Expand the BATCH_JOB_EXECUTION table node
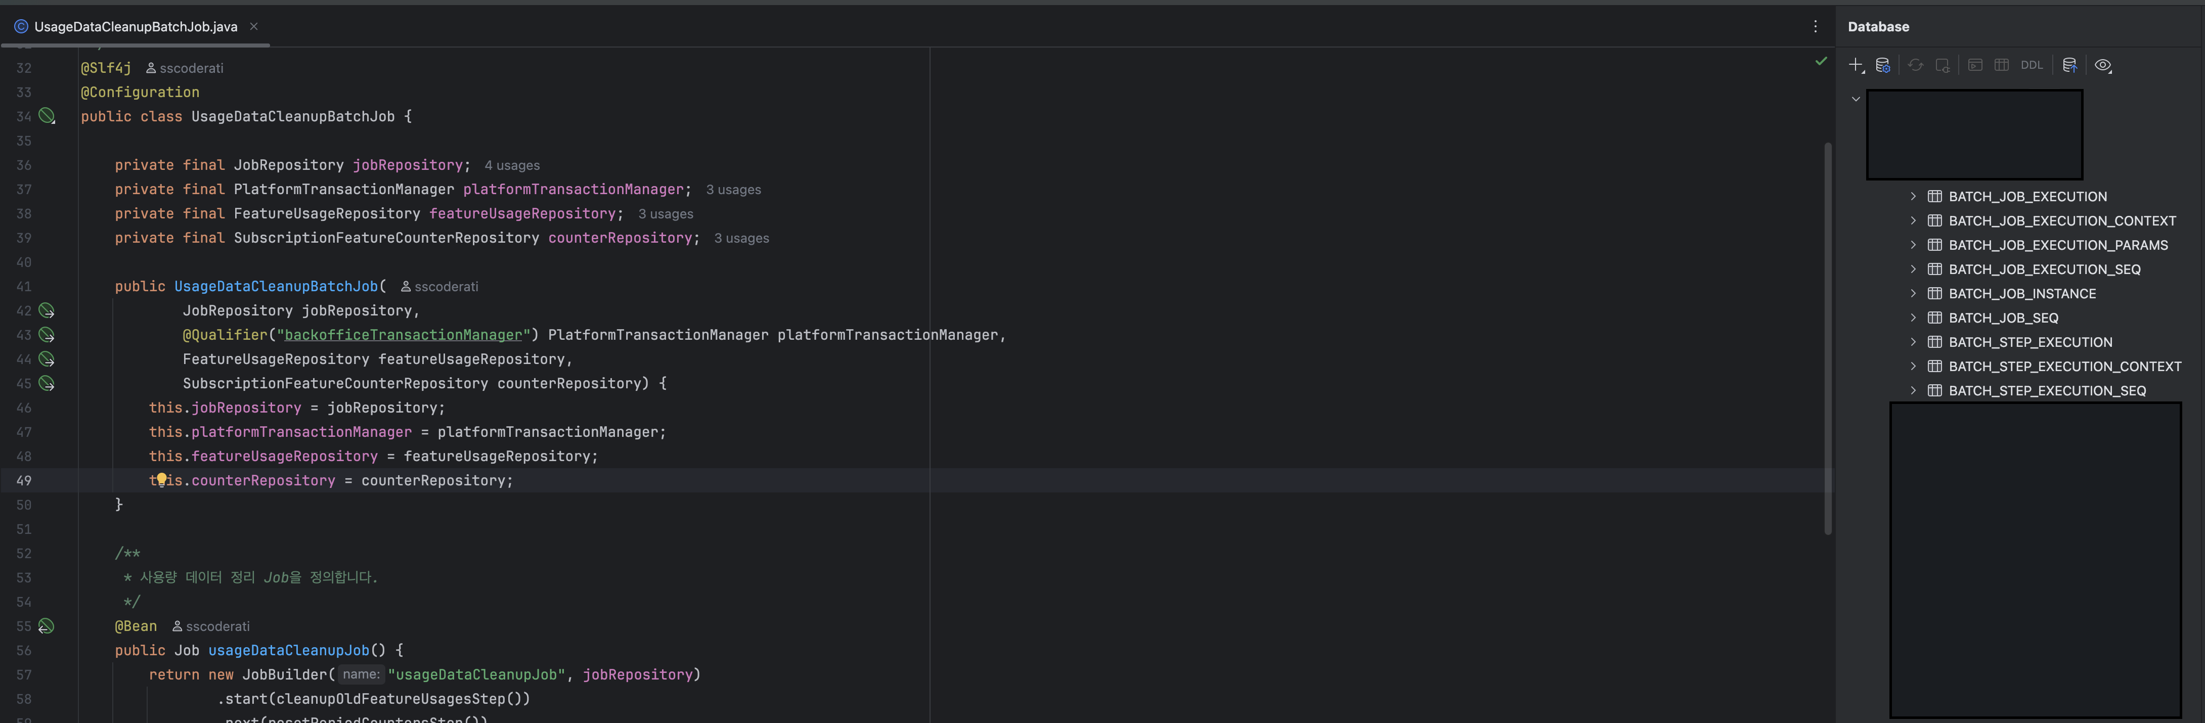The height and width of the screenshot is (723, 2205). pyautogui.click(x=1913, y=196)
